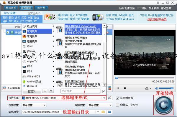Click the 点此升级VIP会员 link
This screenshot has width=177, height=117.
point(157,19)
